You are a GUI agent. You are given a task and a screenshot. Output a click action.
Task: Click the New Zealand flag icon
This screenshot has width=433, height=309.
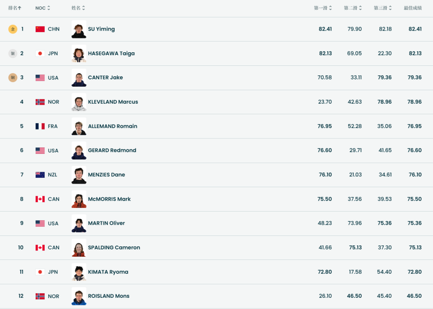(40, 175)
